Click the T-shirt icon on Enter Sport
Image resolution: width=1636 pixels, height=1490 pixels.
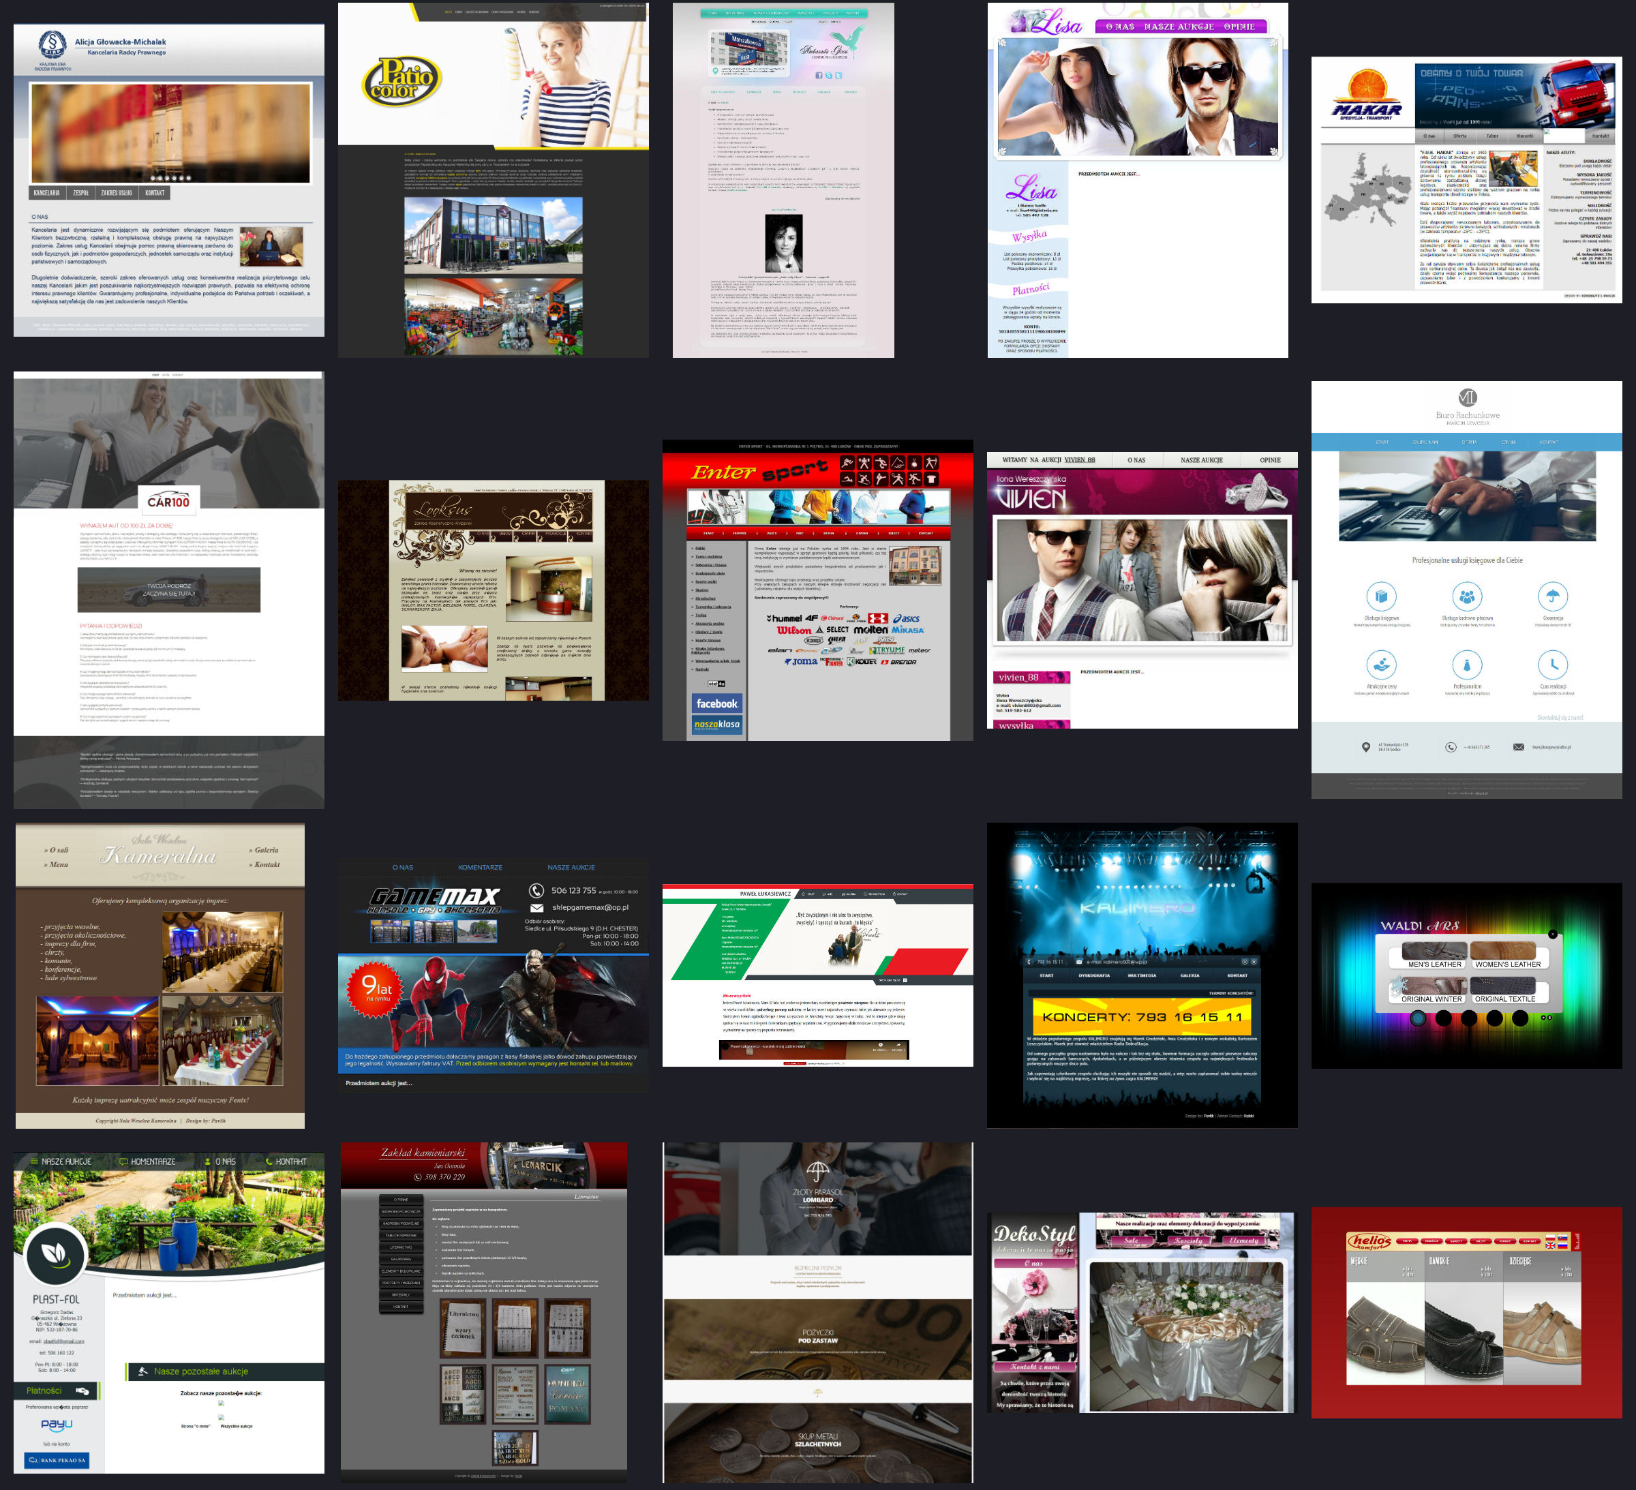coord(932,480)
